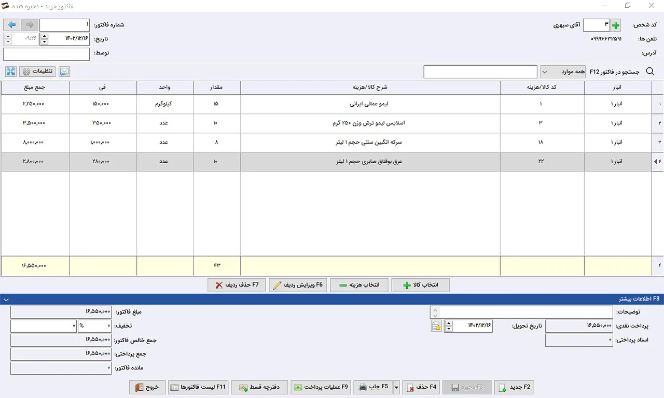This screenshot has height=398, width=664.
Task: Select row اسلایس لیمو ترش وزن ۲۵۰ گرم
Action: pos(332,123)
